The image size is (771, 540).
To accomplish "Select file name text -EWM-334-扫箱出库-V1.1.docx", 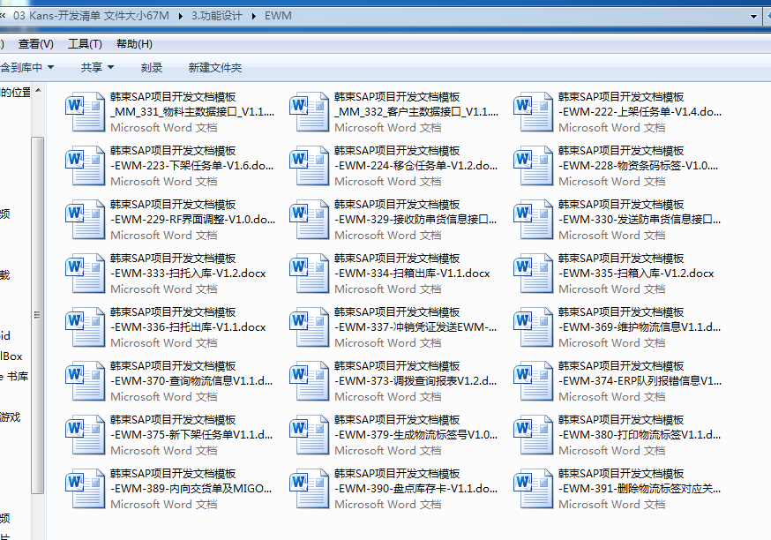I will (412, 274).
